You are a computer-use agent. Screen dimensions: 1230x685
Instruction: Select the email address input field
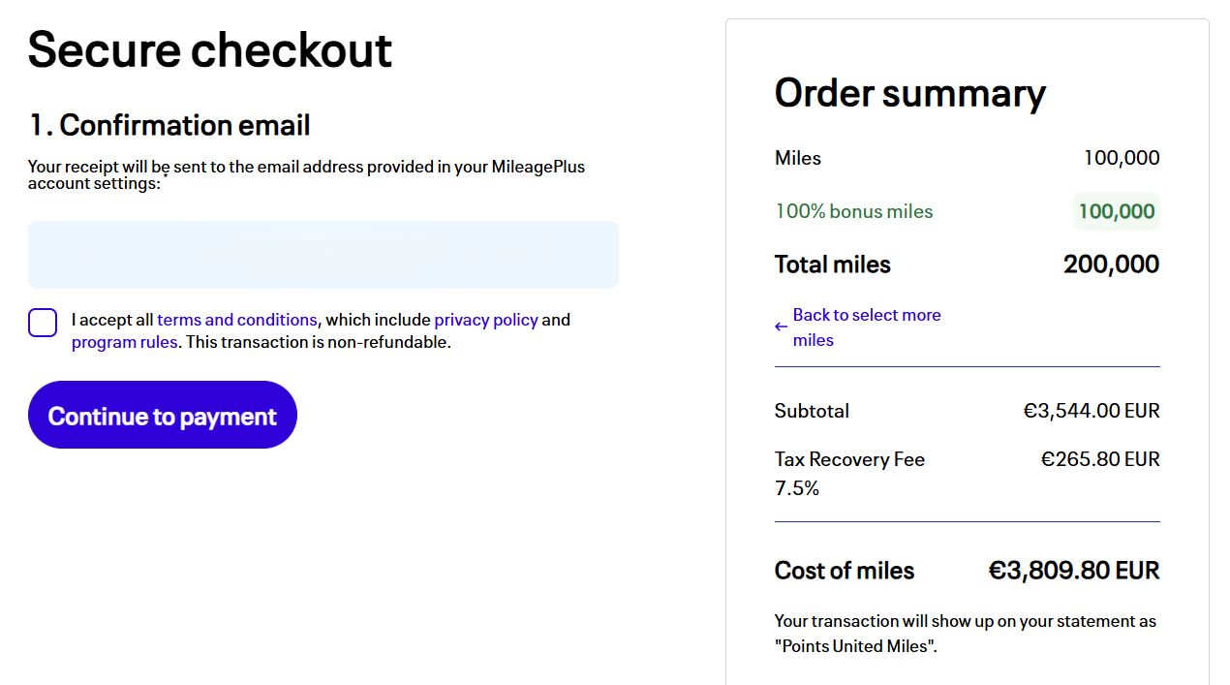point(323,255)
